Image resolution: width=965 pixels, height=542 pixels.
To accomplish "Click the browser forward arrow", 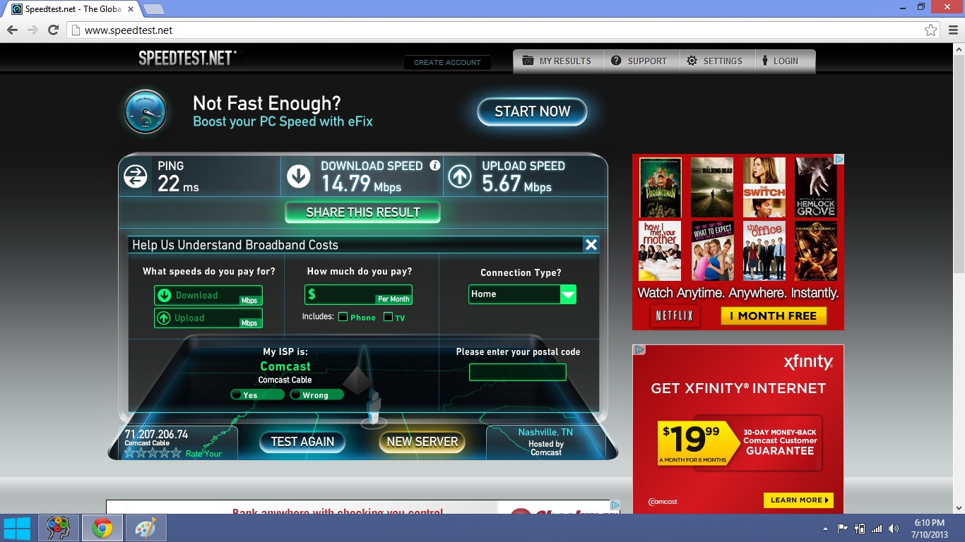I will pyautogui.click(x=32, y=30).
